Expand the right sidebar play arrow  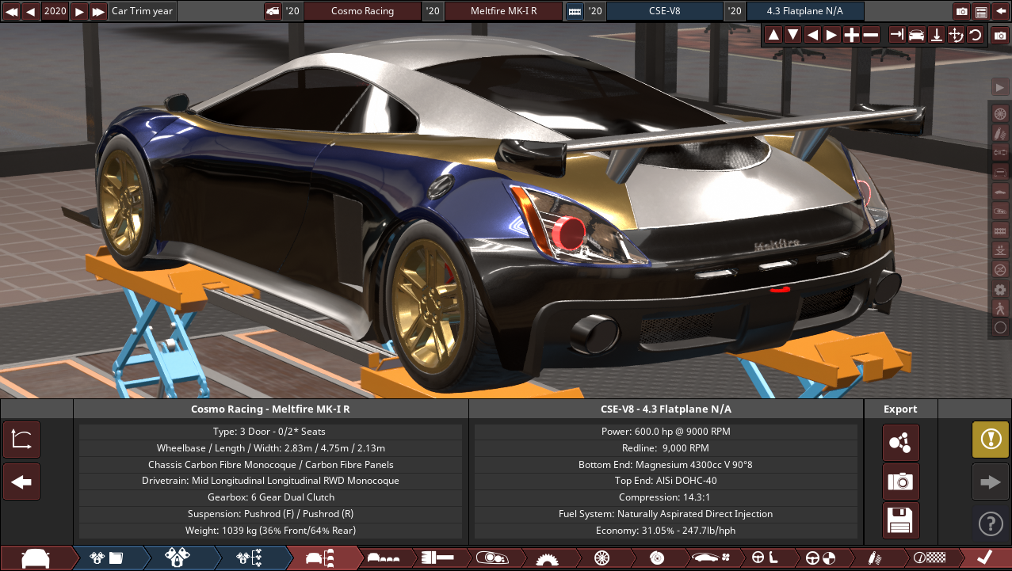(1000, 86)
